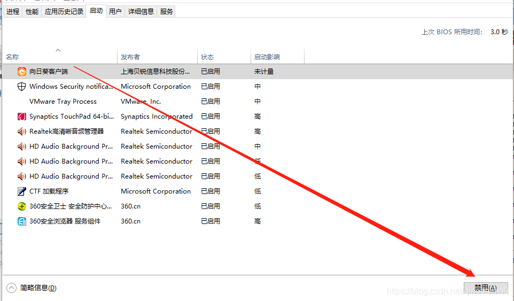The width and height of the screenshot is (514, 301).
Task: Select the 360安全卫士 安全防护中心 entry
Action: point(258,206)
